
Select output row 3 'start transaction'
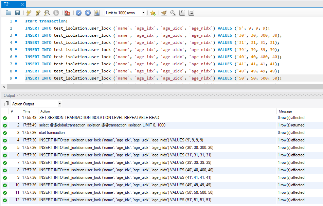tap(52, 133)
